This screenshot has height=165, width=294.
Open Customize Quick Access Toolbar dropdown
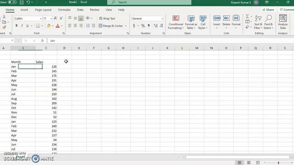pos(46,2)
